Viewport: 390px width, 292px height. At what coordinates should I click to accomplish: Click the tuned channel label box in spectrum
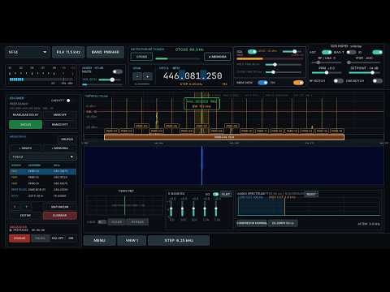pos(201,104)
